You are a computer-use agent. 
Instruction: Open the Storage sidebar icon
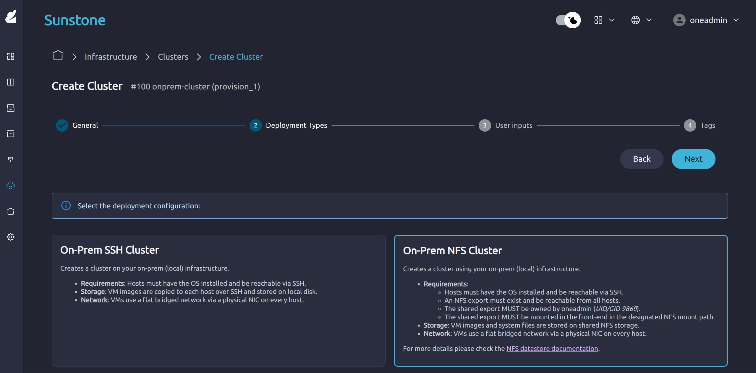[x=11, y=108]
